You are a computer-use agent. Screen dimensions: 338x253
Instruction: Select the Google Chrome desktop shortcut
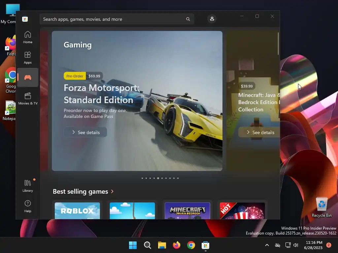[11, 80]
